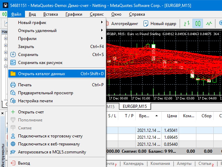Close the Инструменты toolbox panel

coord(2,113)
